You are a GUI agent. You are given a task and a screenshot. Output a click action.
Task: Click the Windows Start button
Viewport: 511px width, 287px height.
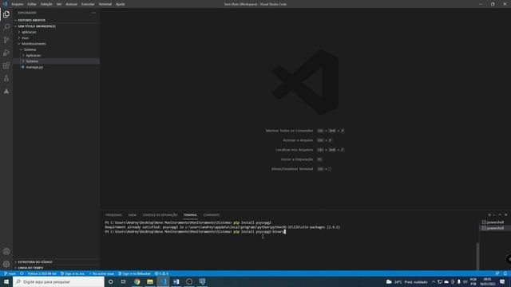pos(6,281)
